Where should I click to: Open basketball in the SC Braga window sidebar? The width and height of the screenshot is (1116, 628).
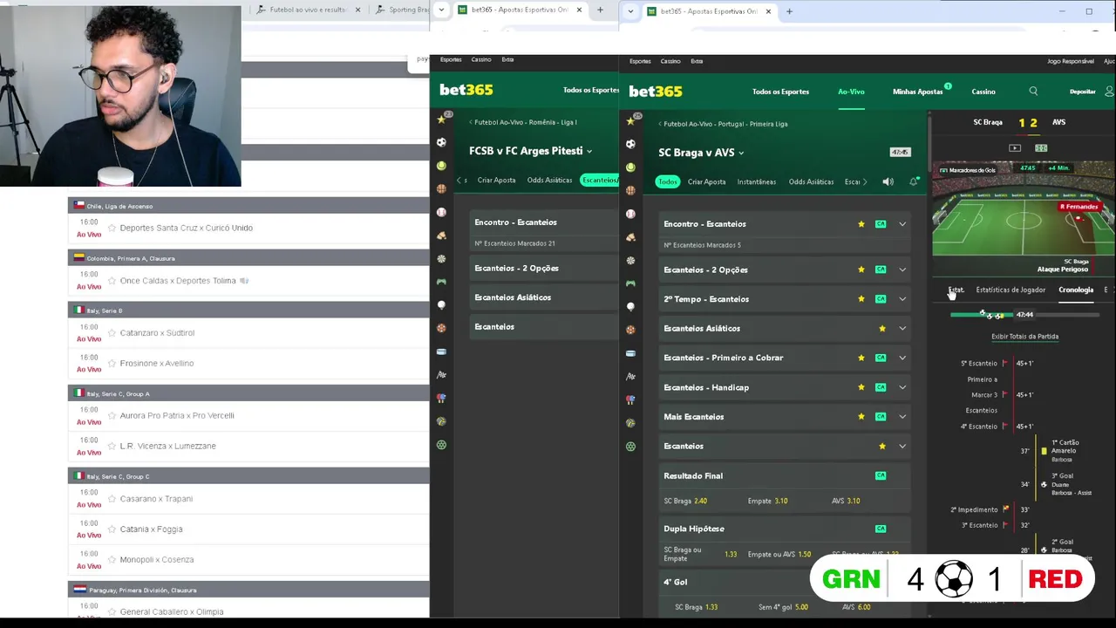point(630,190)
